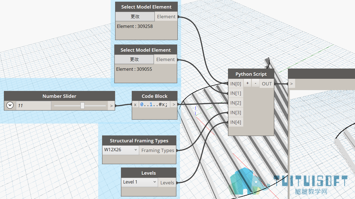
Task: Expand the Number Slider settings chevron
Action: point(10,105)
